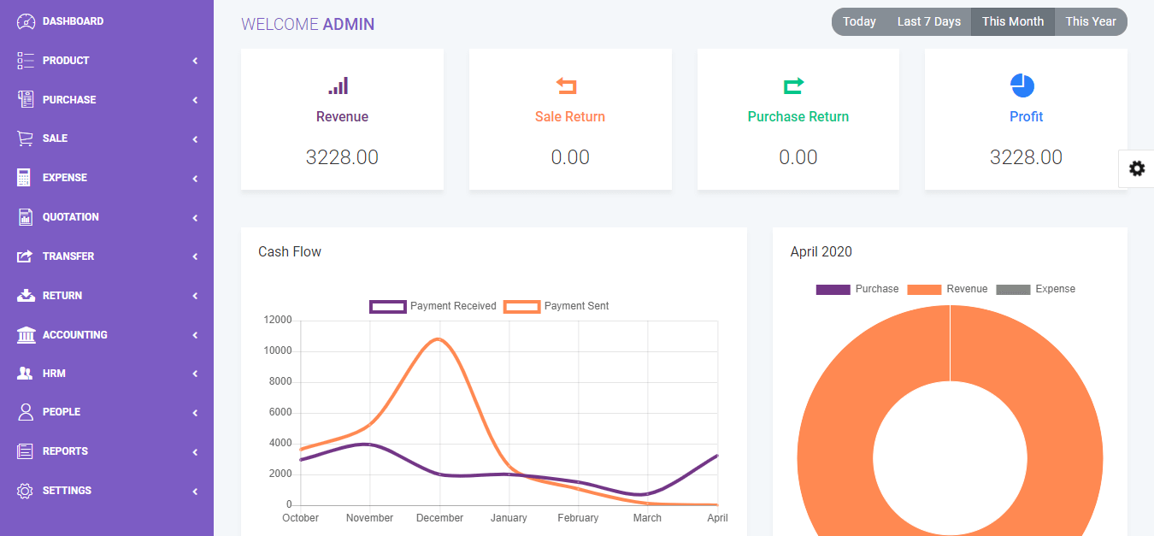The width and height of the screenshot is (1154, 536).
Task: Open the Reports menu item
Action: click(107, 451)
